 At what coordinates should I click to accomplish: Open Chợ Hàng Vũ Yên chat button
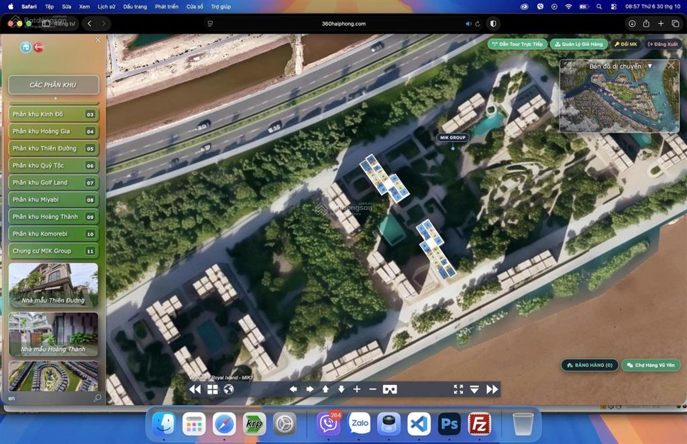651,365
